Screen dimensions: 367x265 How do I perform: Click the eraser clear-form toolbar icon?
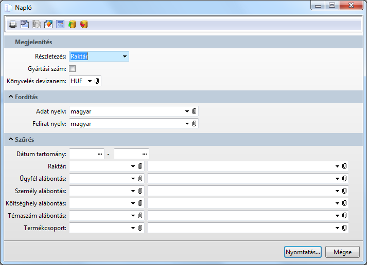(48, 24)
